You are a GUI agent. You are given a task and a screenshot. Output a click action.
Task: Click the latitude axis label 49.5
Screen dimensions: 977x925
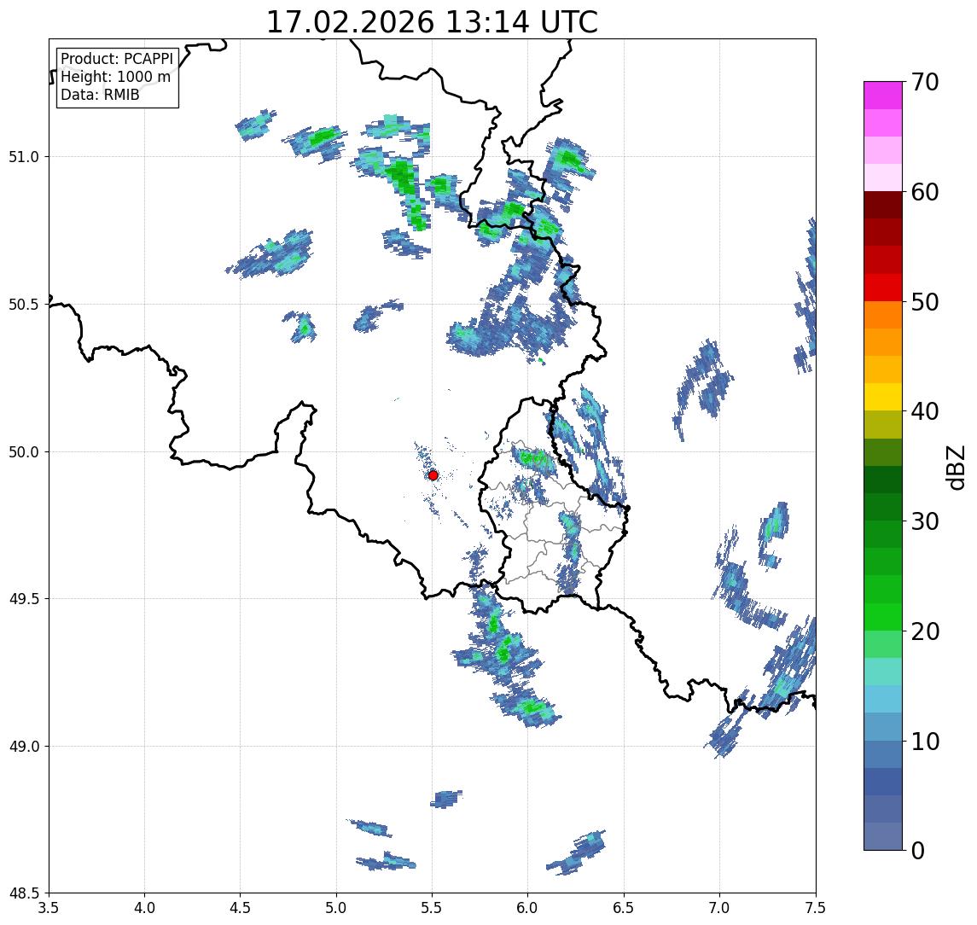click(24, 599)
